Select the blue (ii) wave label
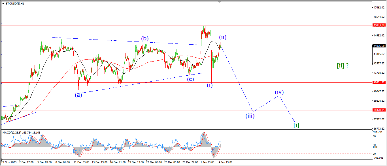 (222, 37)
